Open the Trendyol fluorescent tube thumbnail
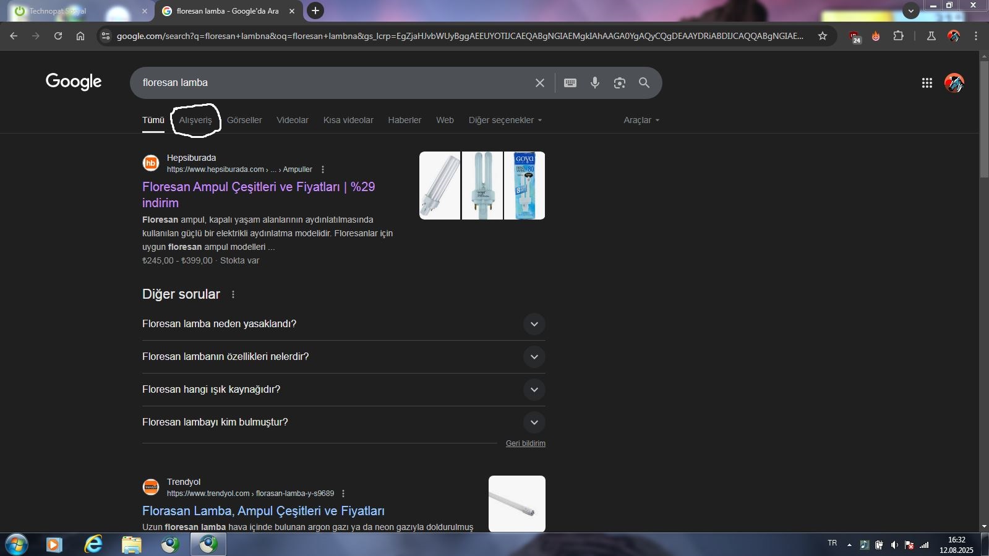The image size is (989, 556). (x=517, y=503)
